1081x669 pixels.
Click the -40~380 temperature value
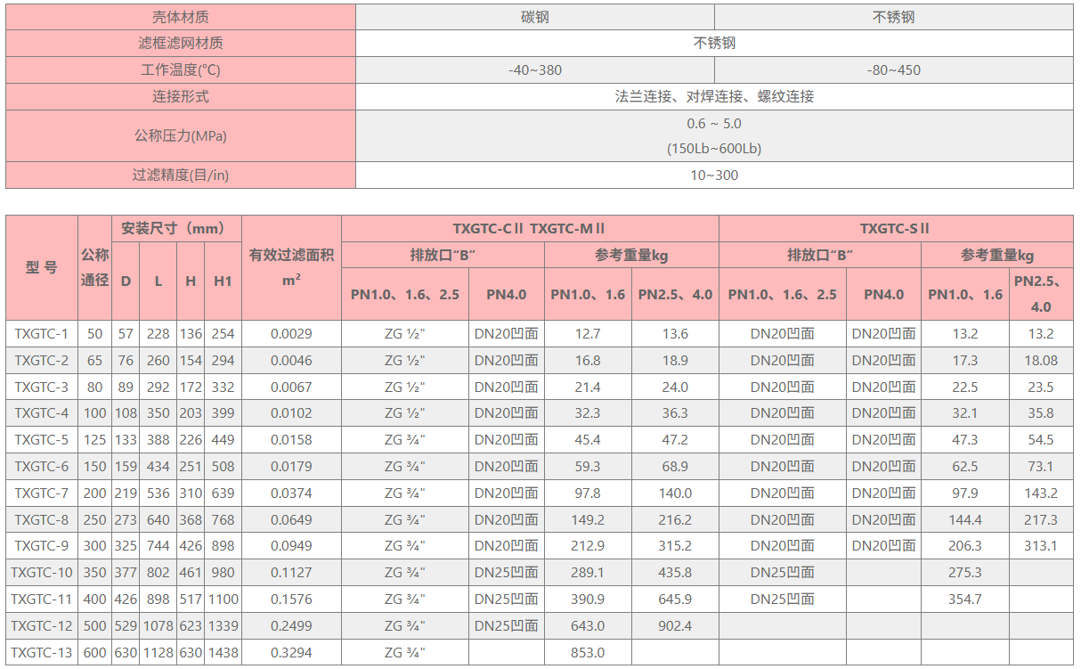pyautogui.click(x=534, y=69)
